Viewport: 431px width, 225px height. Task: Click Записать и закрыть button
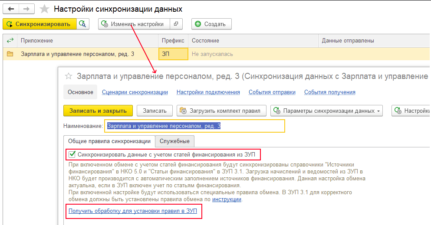[98, 111]
